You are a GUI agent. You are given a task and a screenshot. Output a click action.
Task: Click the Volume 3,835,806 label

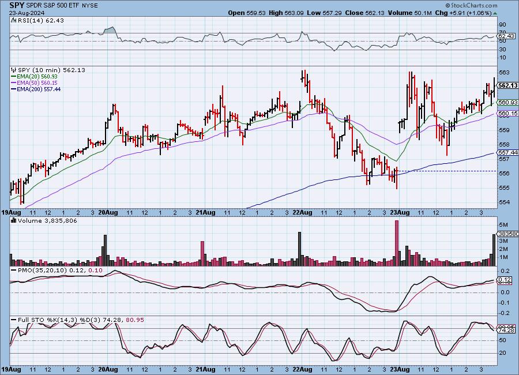[x=47, y=220]
